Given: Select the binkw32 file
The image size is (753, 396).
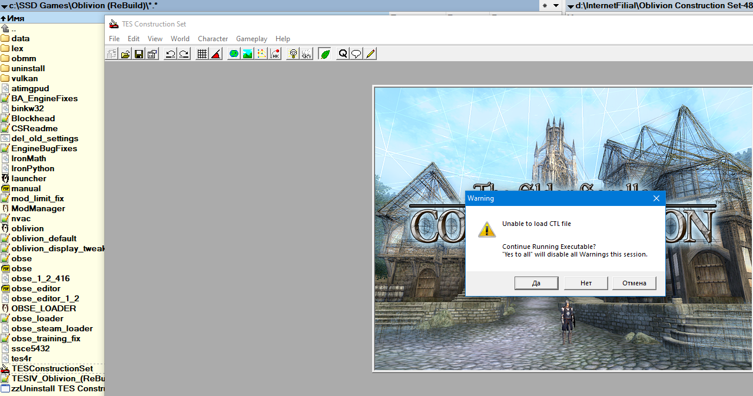Looking at the screenshot, I should click(27, 108).
